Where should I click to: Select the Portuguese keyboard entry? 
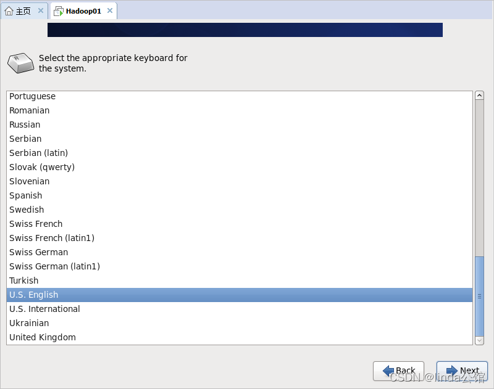pos(32,96)
